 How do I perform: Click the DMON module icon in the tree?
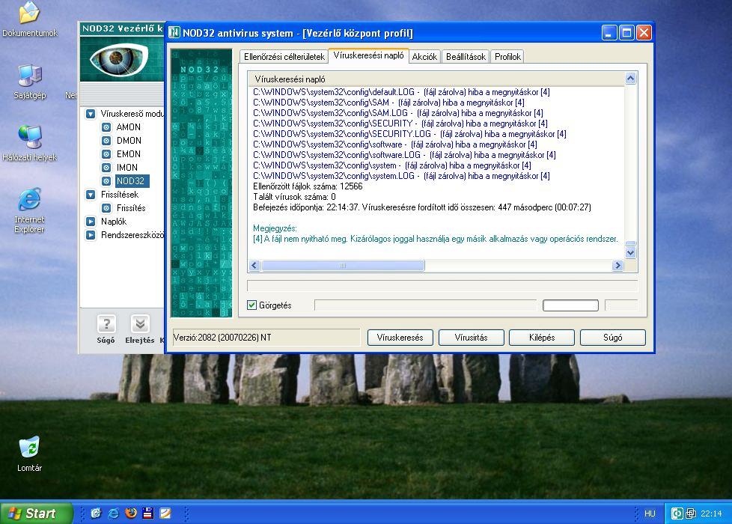point(106,141)
